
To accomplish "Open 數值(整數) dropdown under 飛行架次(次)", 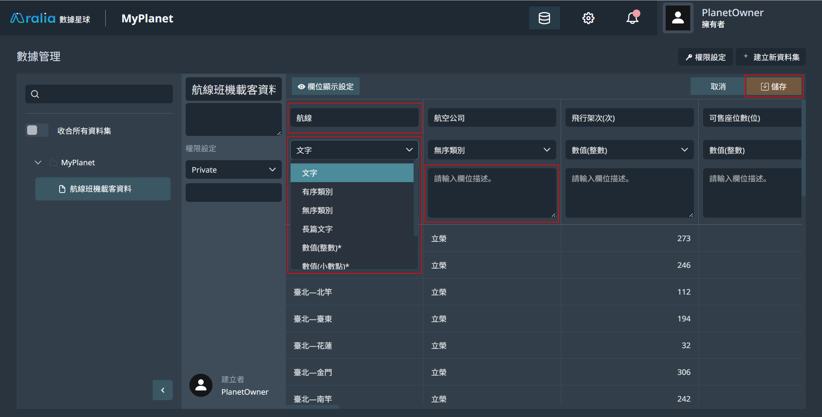I will click(x=629, y=150).
